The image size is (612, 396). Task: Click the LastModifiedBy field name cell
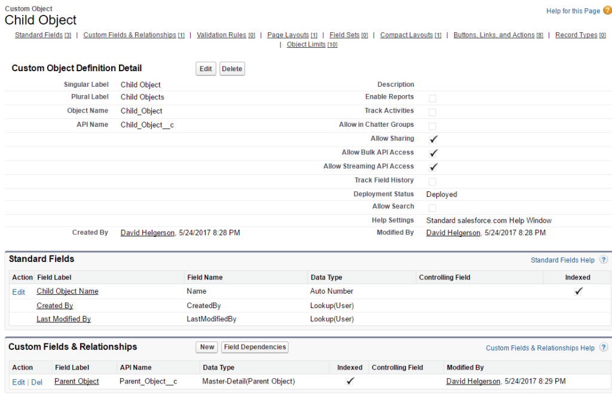[x=212, y=319]
